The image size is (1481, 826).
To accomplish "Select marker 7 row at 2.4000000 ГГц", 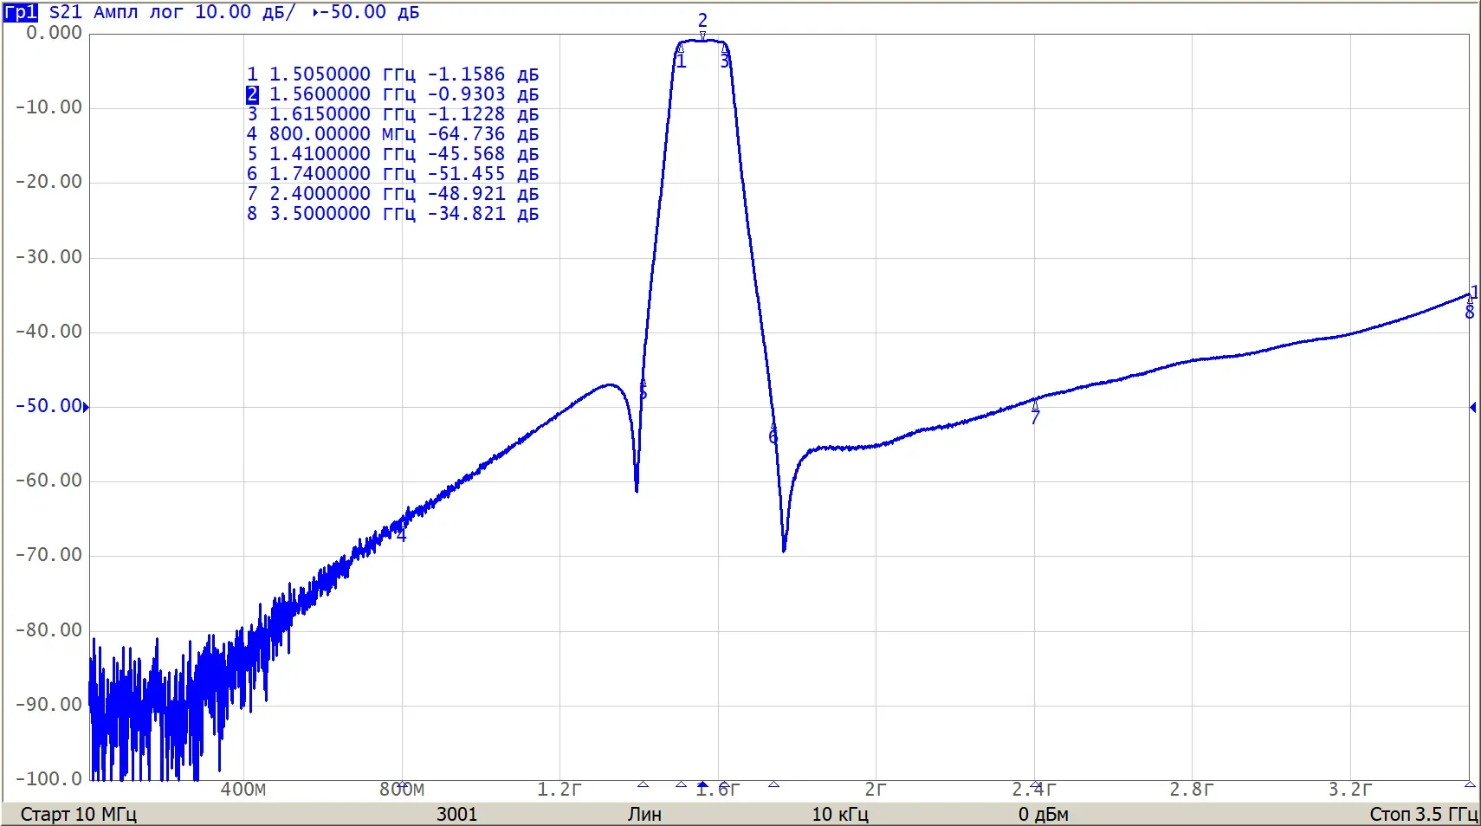I will 392,194.
